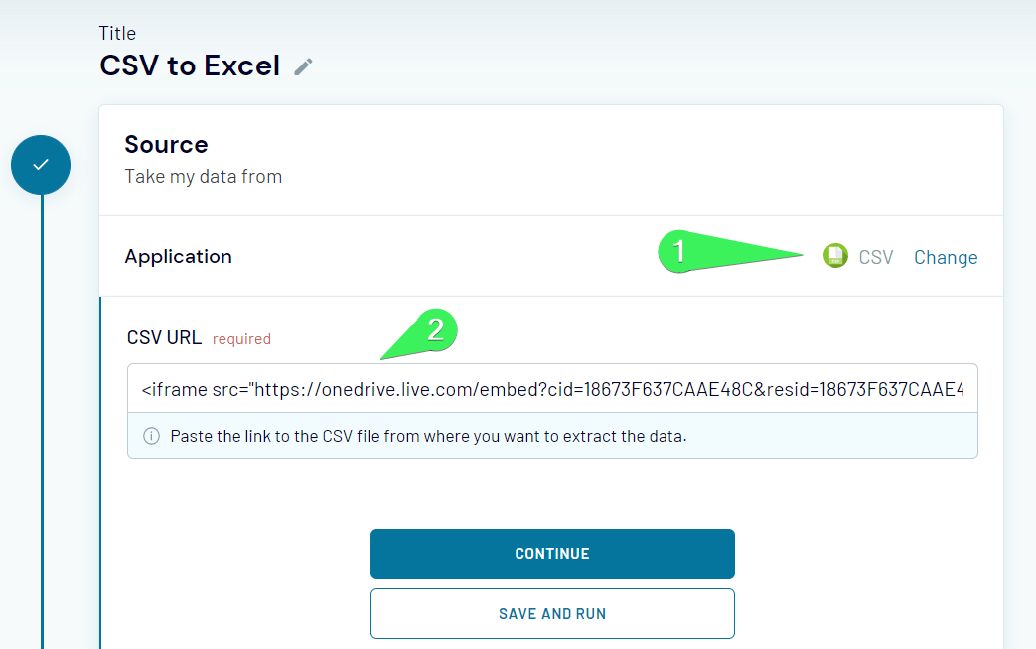The image size is (1036, 649).
Task: Select the Source section header
Action: tap(166, 144)
